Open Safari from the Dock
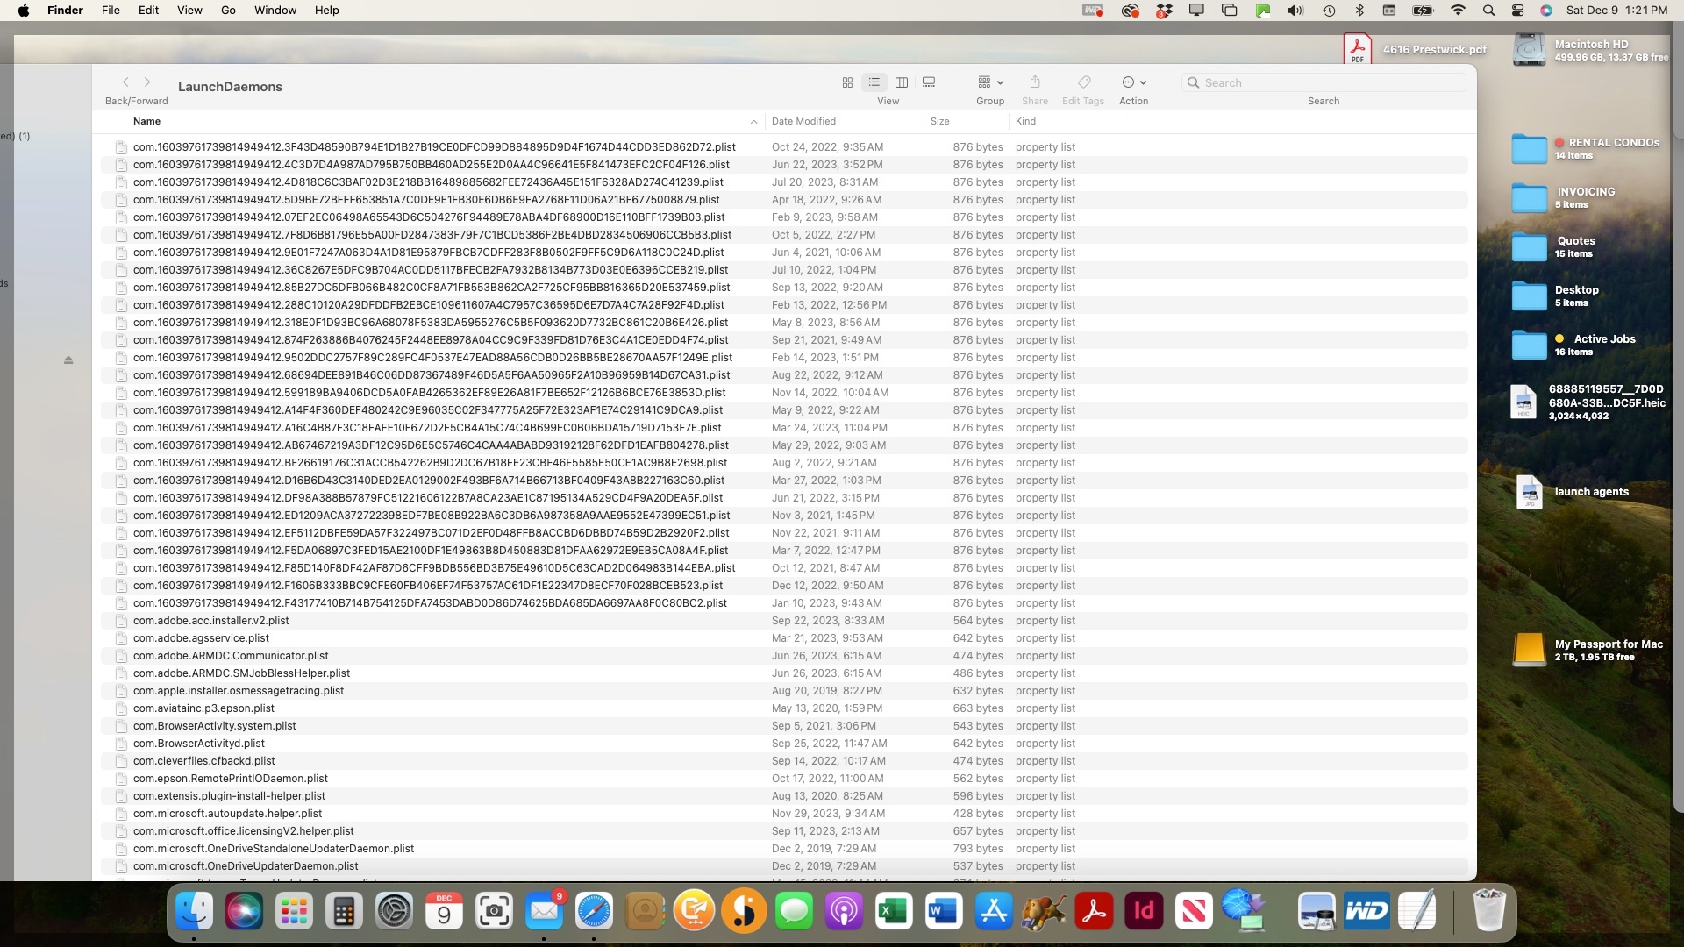The width and height of the screenshot is (1684, 947). coord(594,912)
